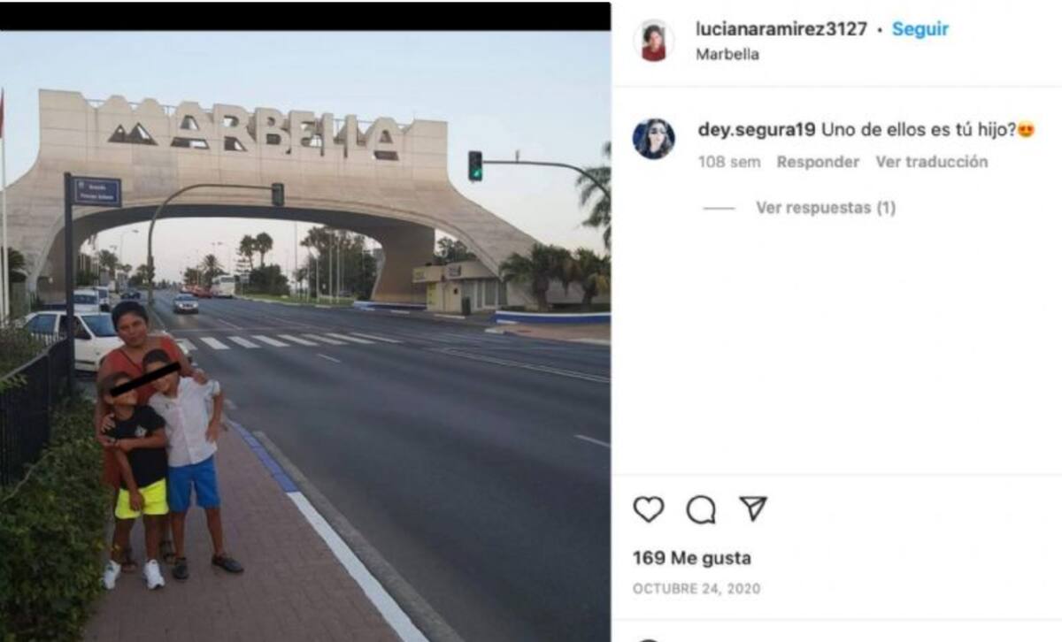Viewport: 1062px width, 642px height.
Task: Open the lucianaramirez3127 username link
Action: click(781, 28)
